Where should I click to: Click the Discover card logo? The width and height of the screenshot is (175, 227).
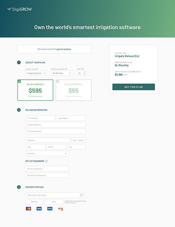pos(60,209)
